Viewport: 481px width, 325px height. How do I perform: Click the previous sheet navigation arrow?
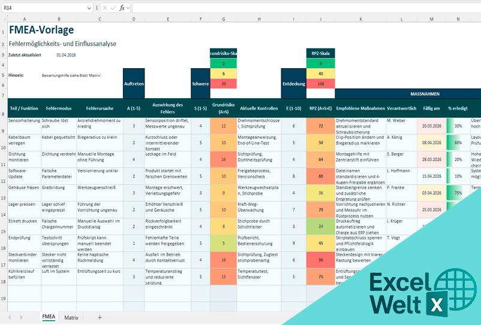10,318
